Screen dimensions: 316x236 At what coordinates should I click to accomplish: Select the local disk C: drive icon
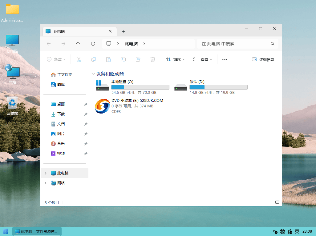(x=102, y=86)
